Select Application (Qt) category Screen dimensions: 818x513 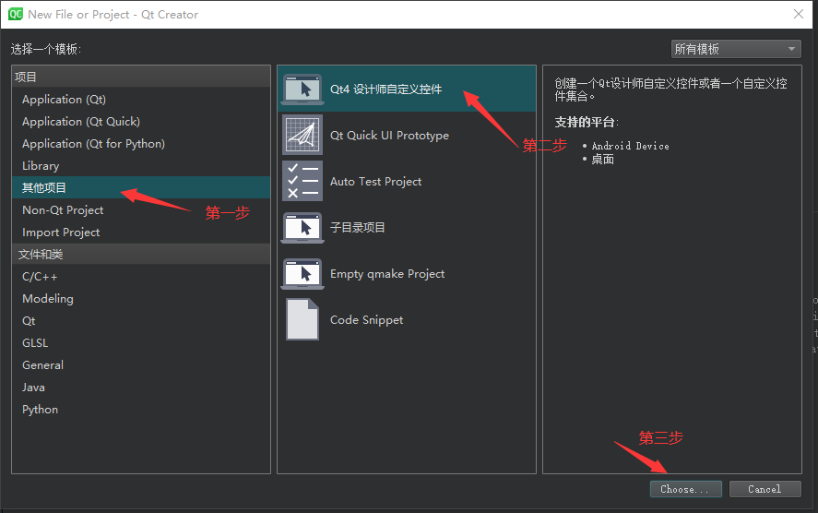click(x=141, y=99)
